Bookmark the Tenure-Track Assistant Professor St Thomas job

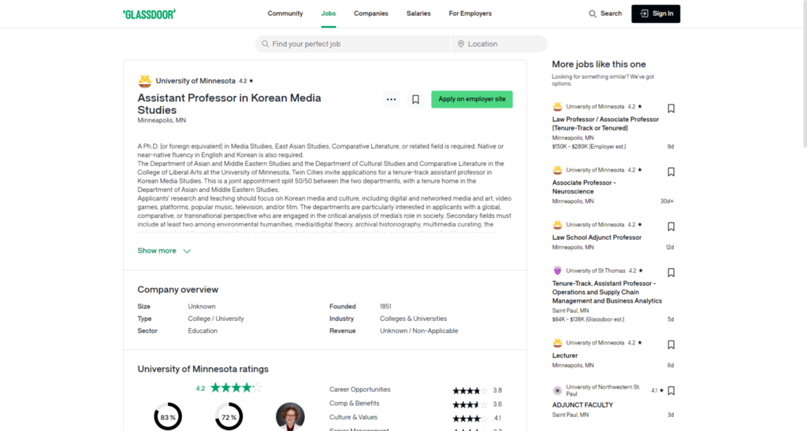pyautogui.click(x=671, y=272)
